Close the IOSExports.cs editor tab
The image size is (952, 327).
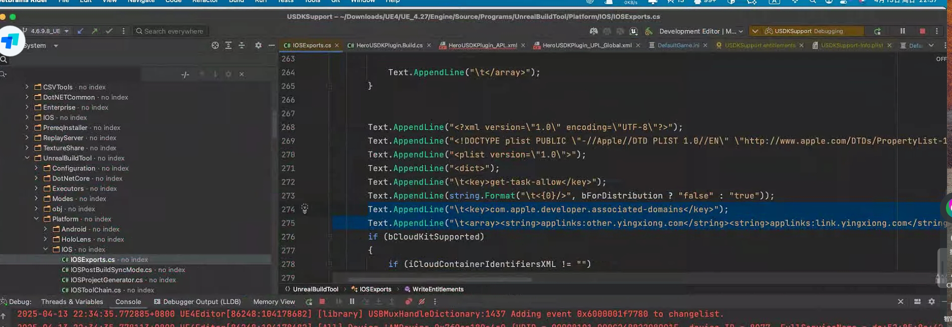click(337, 45)
